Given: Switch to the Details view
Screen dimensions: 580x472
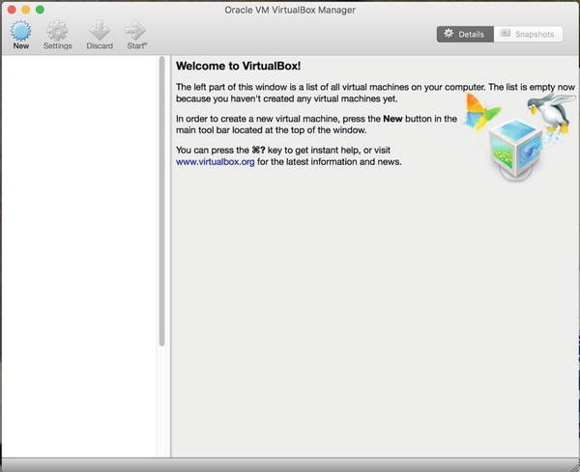Looking at the screenshot, I should coord(465,35).
